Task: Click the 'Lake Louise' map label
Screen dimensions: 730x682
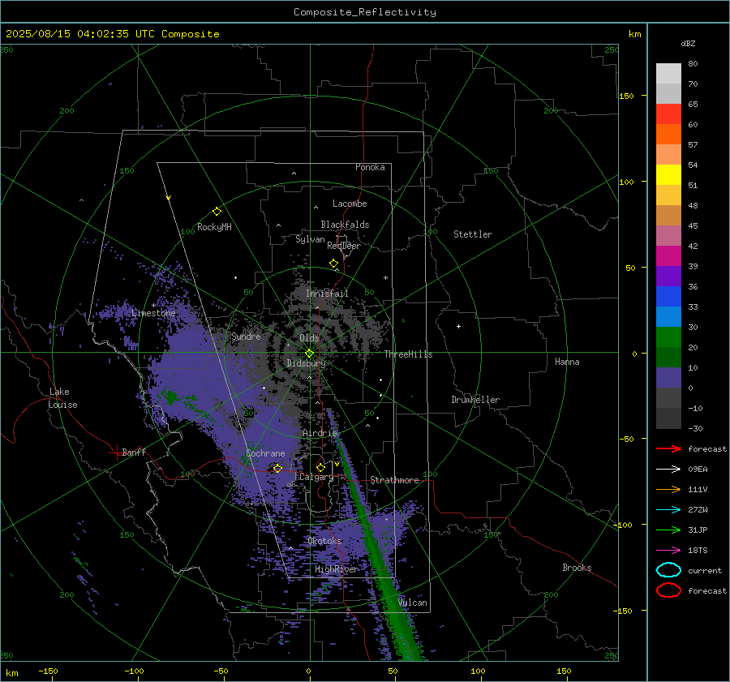Action: click(x=62, y=398)
